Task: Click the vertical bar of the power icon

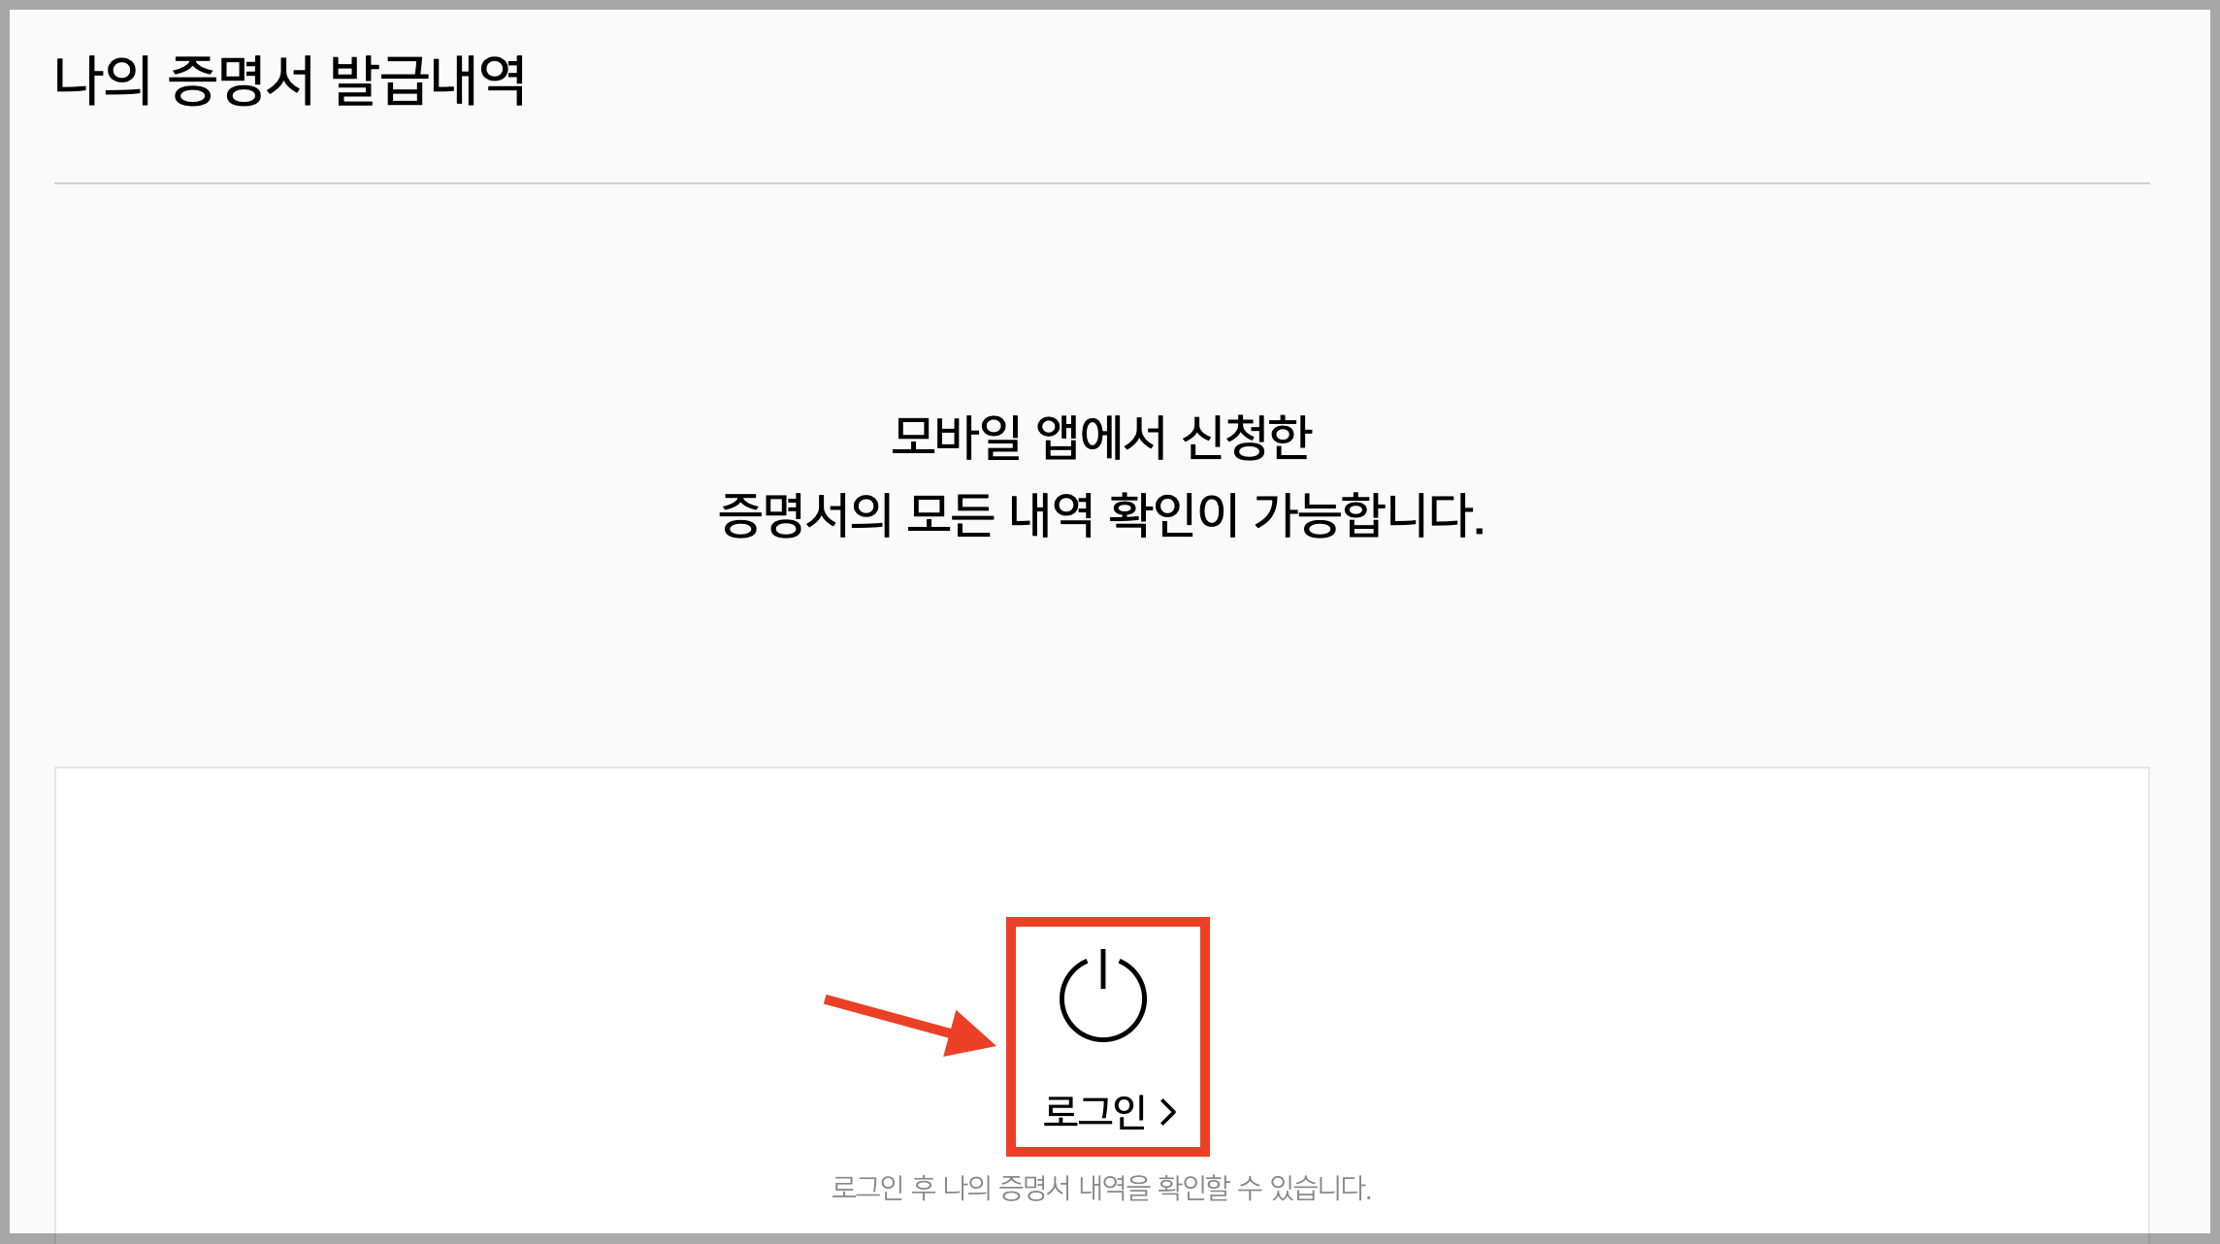Action: 1103,968
